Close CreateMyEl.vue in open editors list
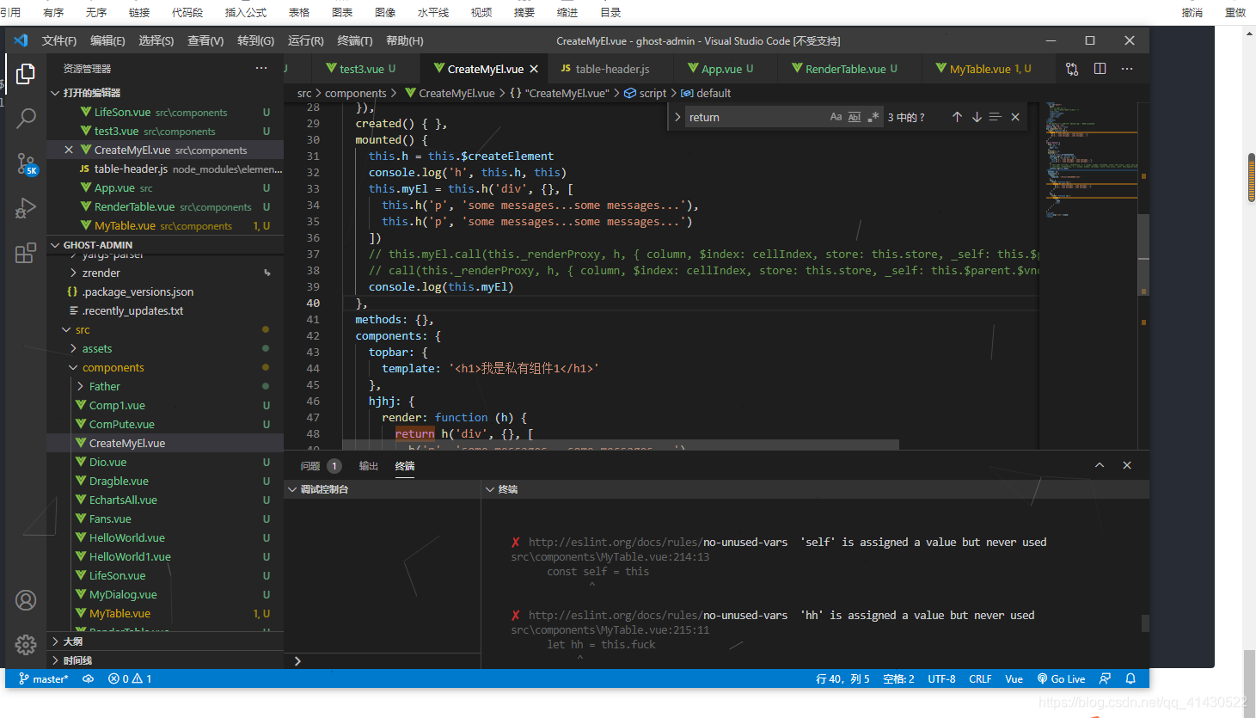1256x718 pixels. pos(69,150)
